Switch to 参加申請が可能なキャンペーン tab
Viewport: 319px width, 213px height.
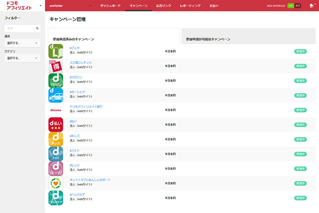(249, 37)
